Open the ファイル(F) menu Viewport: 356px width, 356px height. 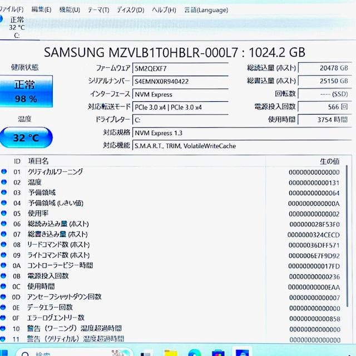click(x=11, y=9)
